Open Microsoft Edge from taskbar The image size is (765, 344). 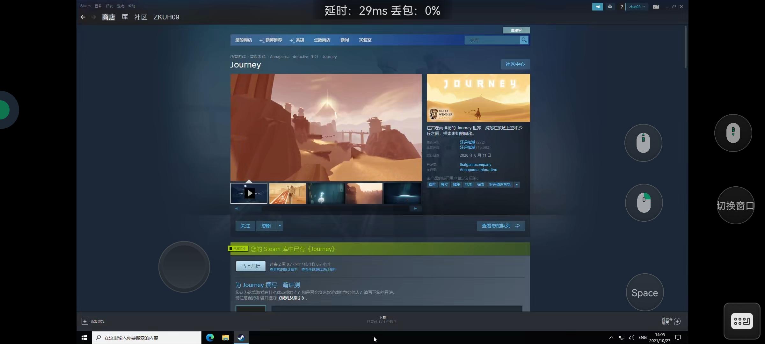coord(210,338)
